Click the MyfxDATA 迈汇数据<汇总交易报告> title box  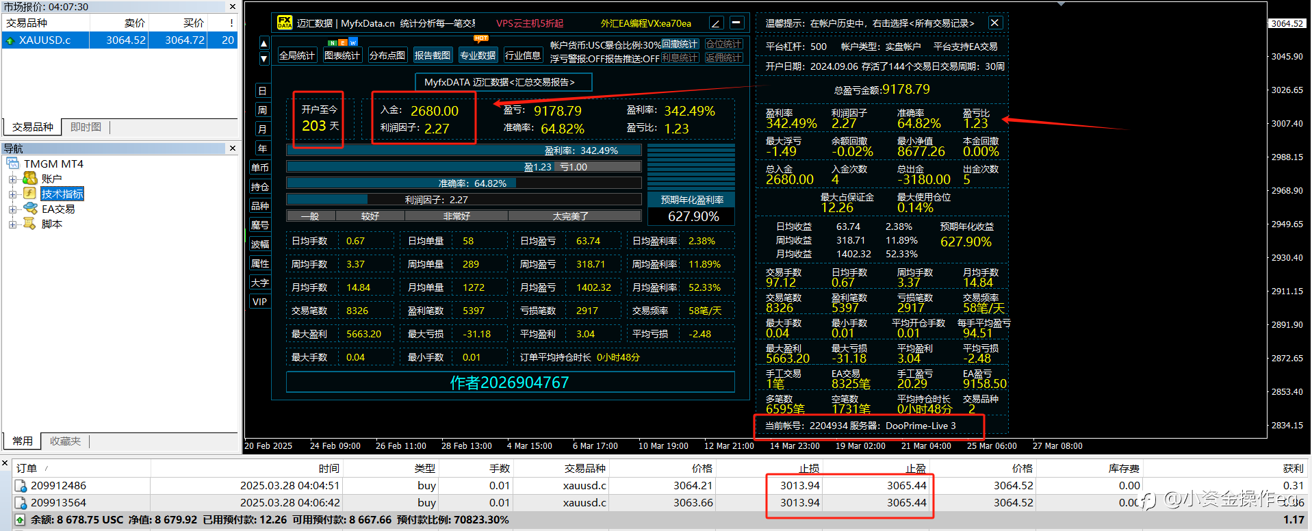[x=504, y=82]
